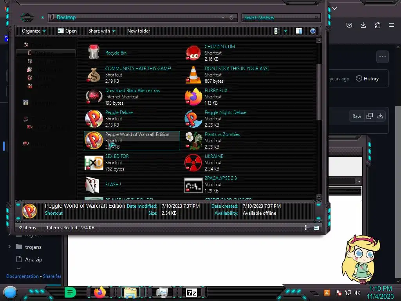Open the monitor app on the taskbar
The height and width of the screenshot is (301, 401).
[x=162, y=292]
